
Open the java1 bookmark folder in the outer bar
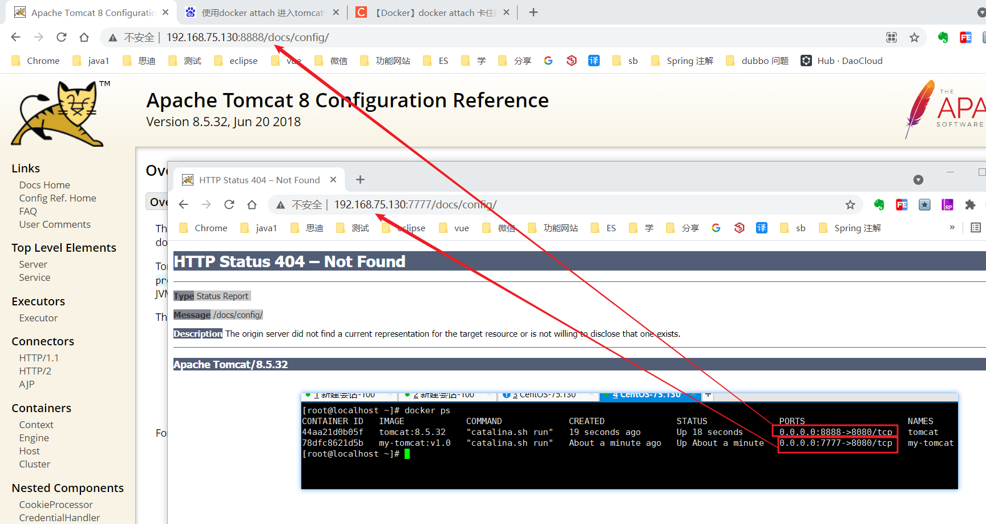(91, 61)
